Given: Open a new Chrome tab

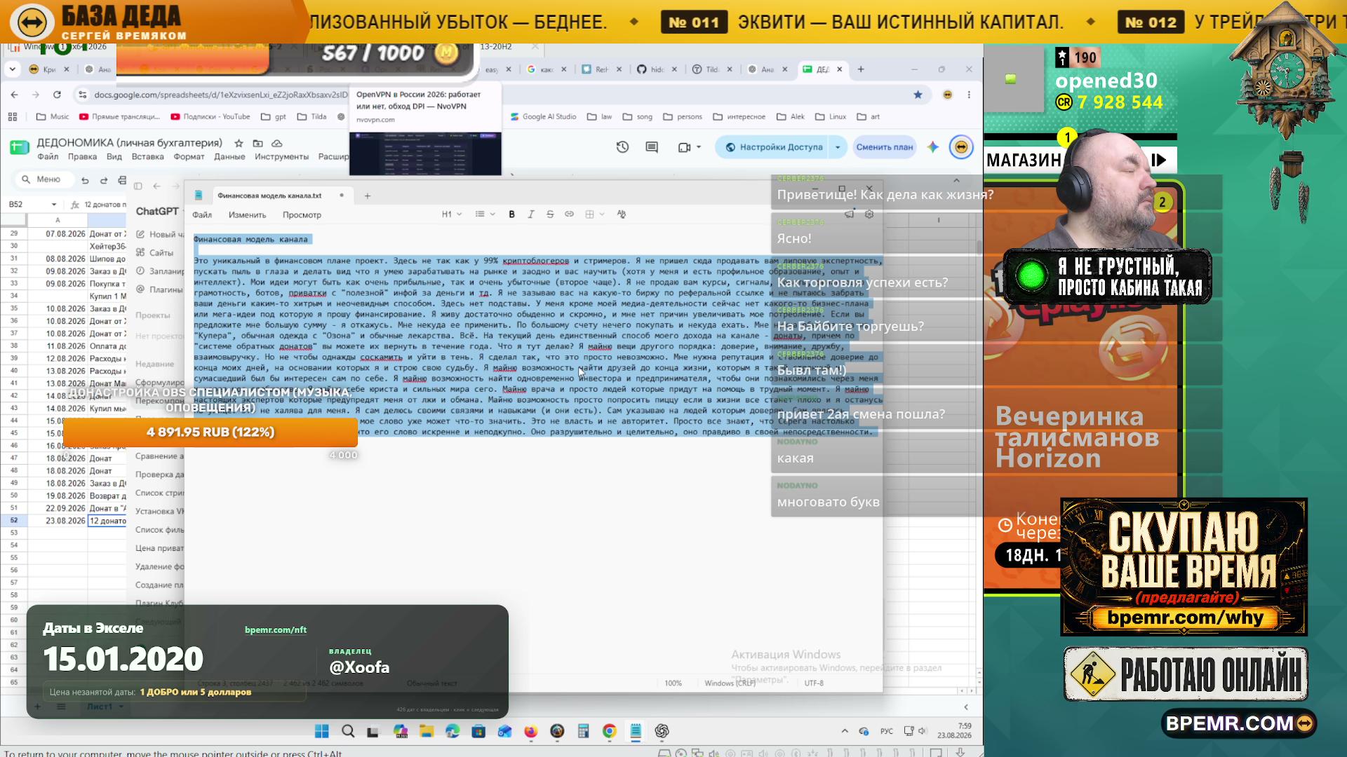Looking at the screenshot, I should pos(861,69).
